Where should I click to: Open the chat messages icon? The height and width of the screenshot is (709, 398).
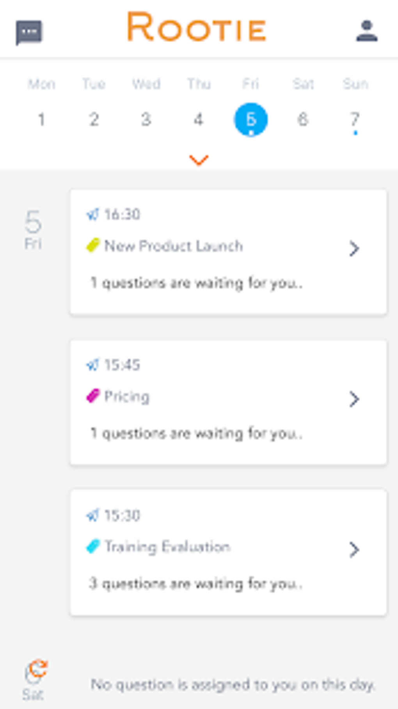pos(29,32)
